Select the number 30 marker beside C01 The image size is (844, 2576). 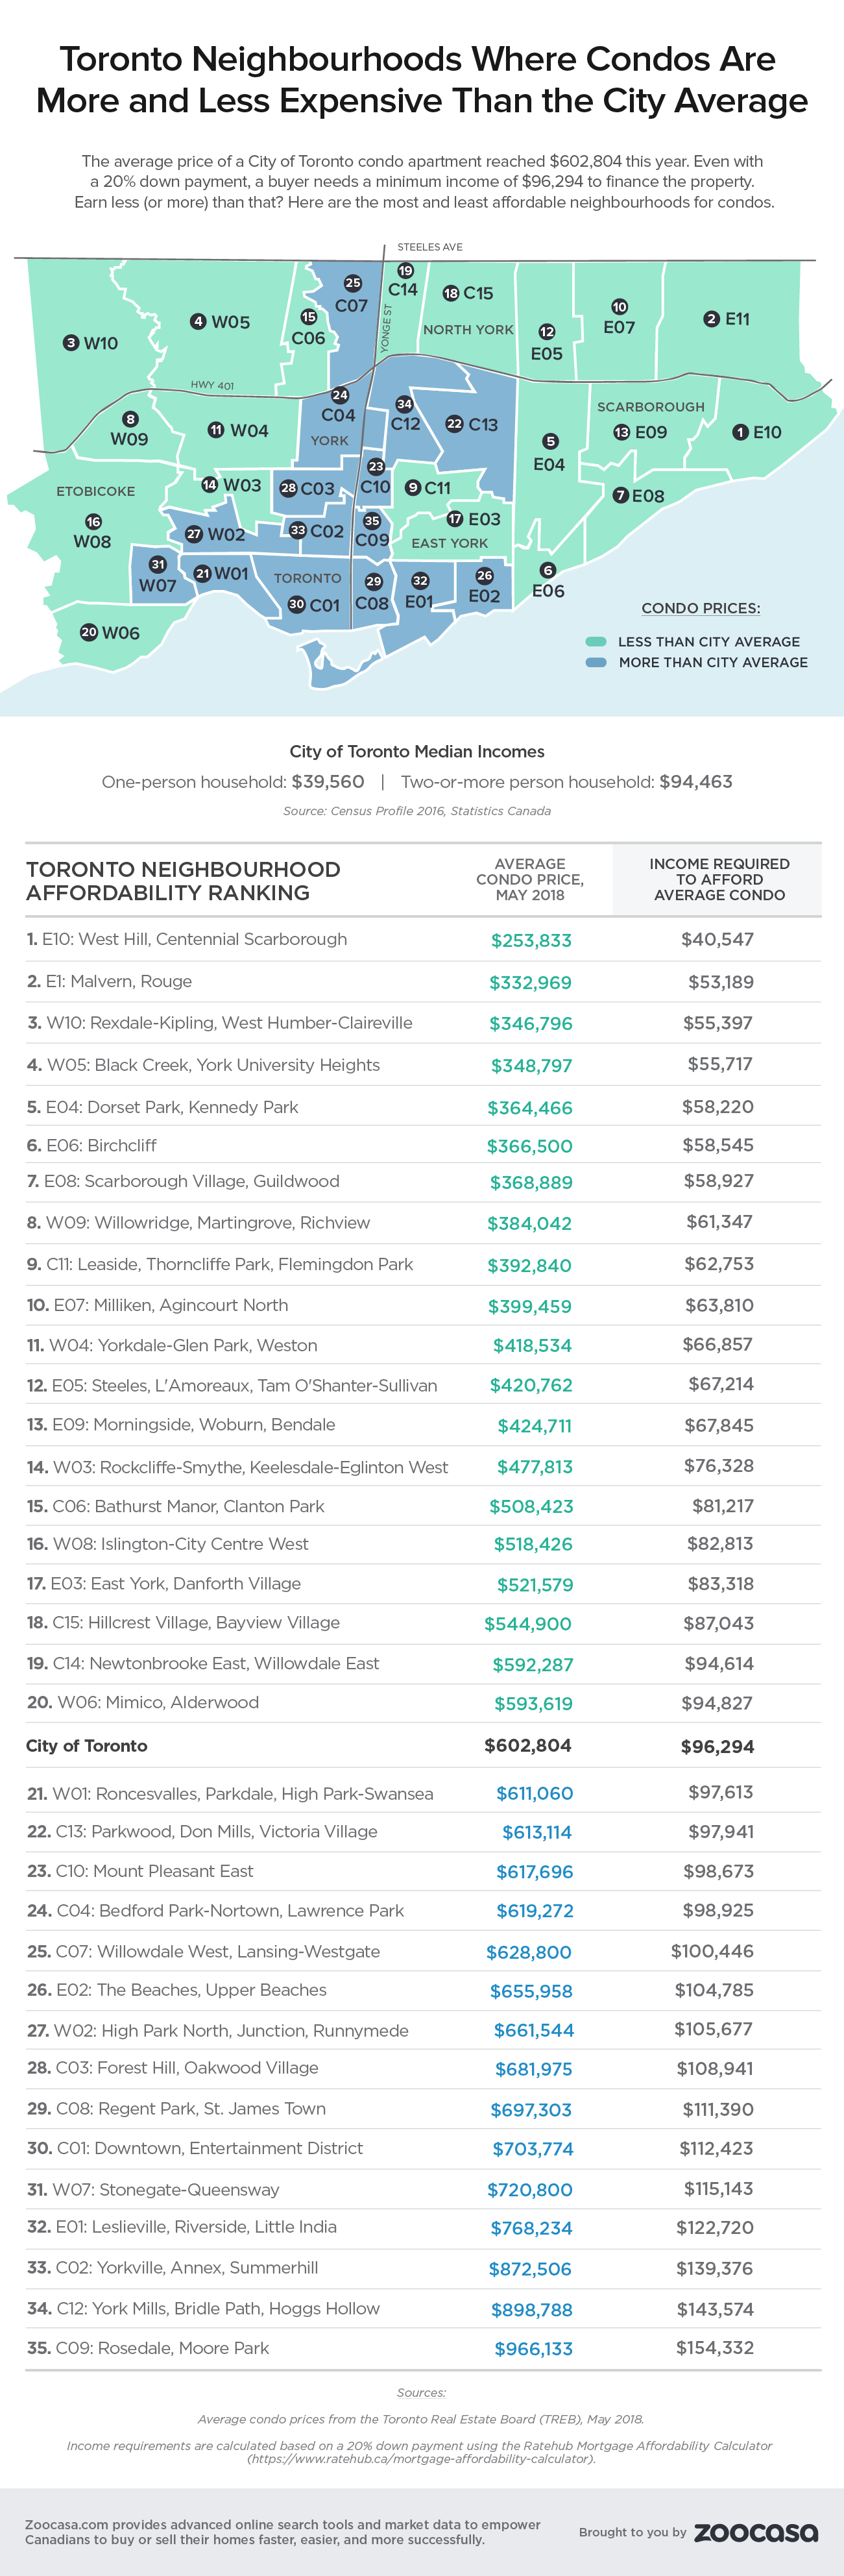click(296, 604)
